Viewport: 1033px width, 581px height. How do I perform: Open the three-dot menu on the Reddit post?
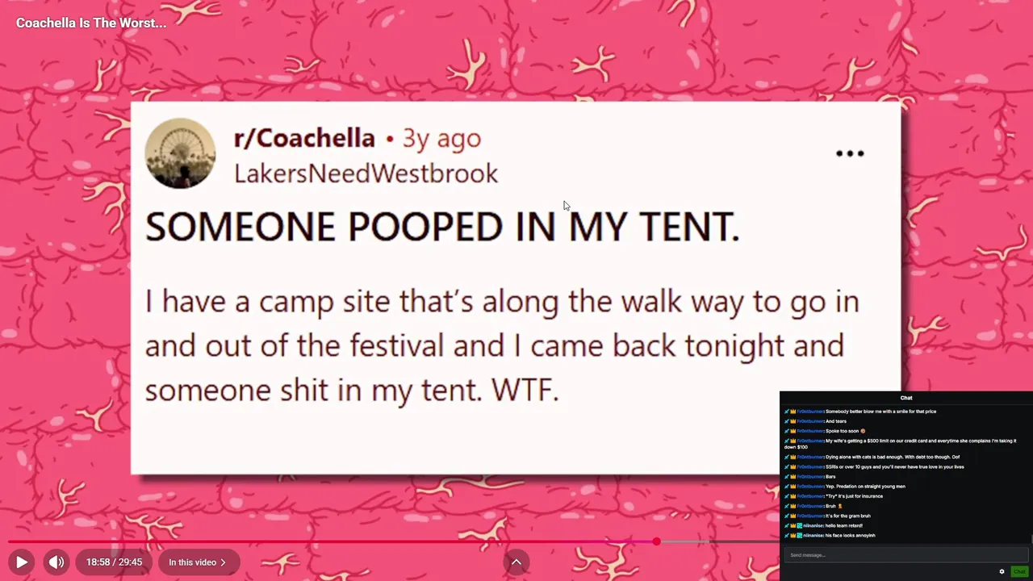(x=850, y=153)
